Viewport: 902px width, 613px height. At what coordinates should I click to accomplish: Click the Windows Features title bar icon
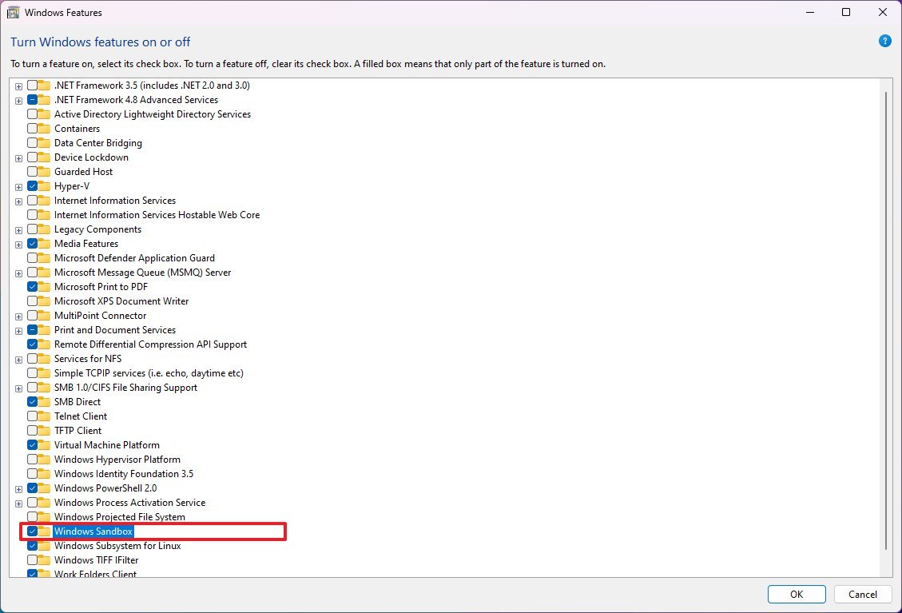click(13, 12)
